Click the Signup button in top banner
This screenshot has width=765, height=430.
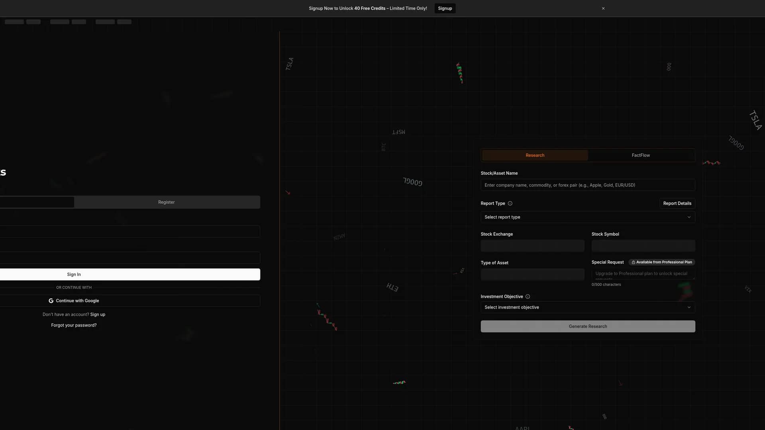click(445, 8)
